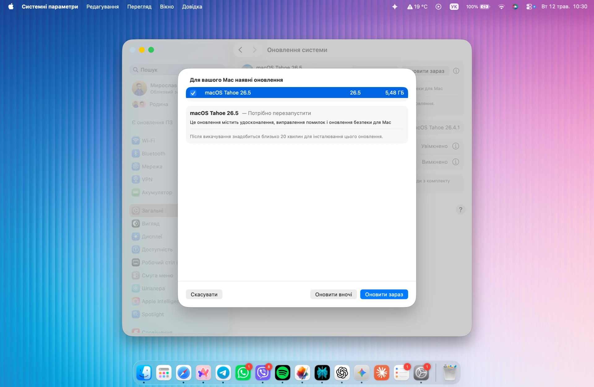Open the Перегляд menu

(139, 7)
